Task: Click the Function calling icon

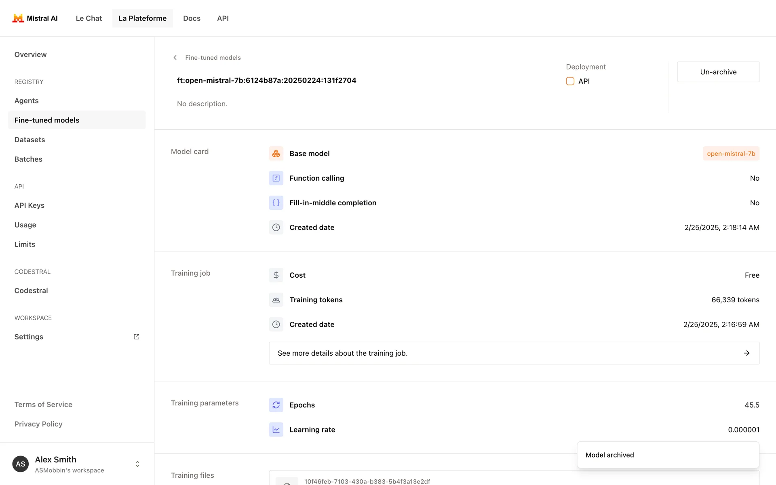Action: pos(276,178)
